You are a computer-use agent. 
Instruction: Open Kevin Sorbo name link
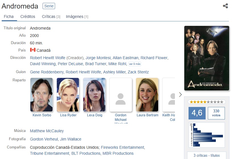[42, 115]
